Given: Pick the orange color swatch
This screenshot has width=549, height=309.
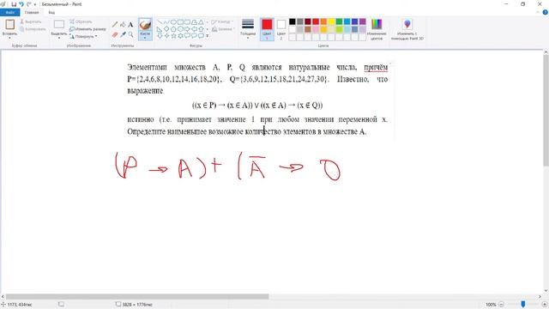Looking at the screenshot, I should pyautogui.click(x=323, y=21).
